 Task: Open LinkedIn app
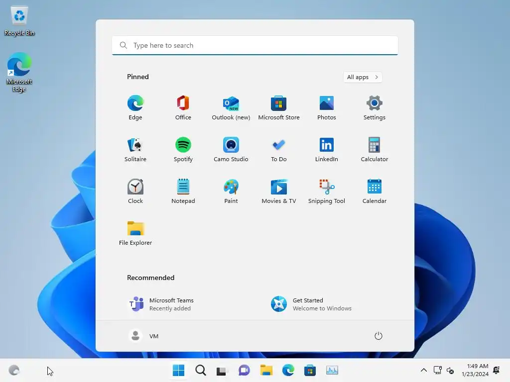click(x=327, y=150)
